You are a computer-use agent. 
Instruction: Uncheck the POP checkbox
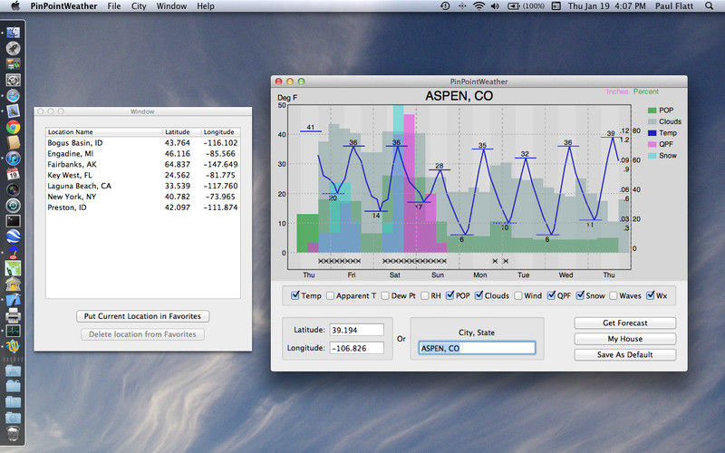[x=449, y=295]
